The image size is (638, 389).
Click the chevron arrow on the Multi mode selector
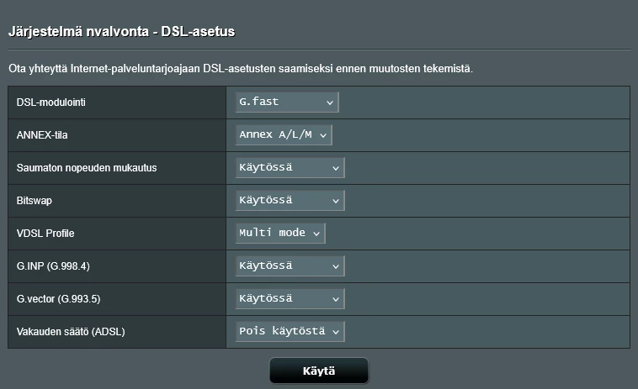(x=316, y=233)
